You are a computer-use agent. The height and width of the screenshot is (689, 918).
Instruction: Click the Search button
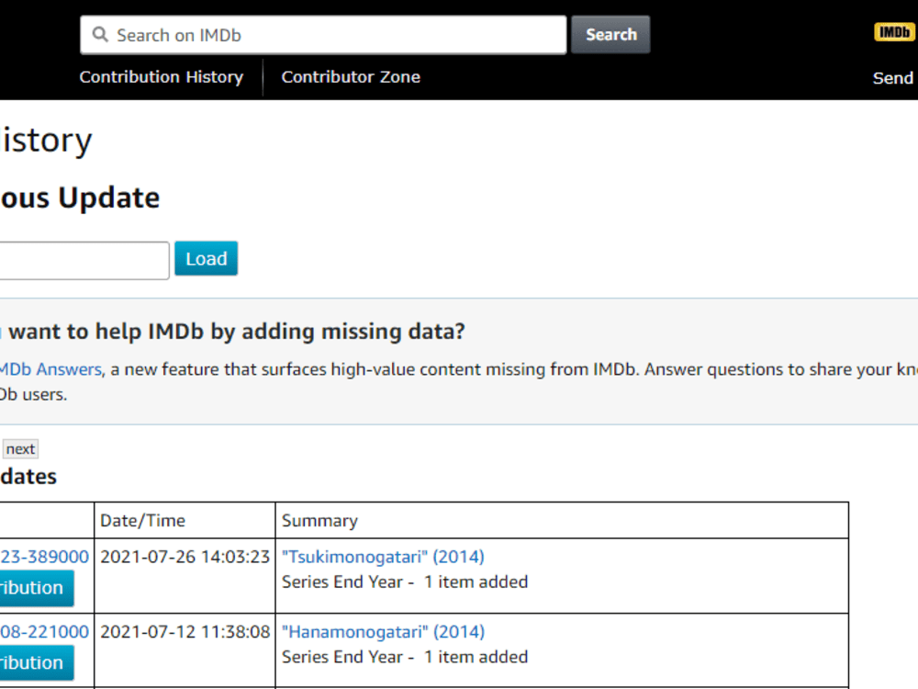pos(610,35)
